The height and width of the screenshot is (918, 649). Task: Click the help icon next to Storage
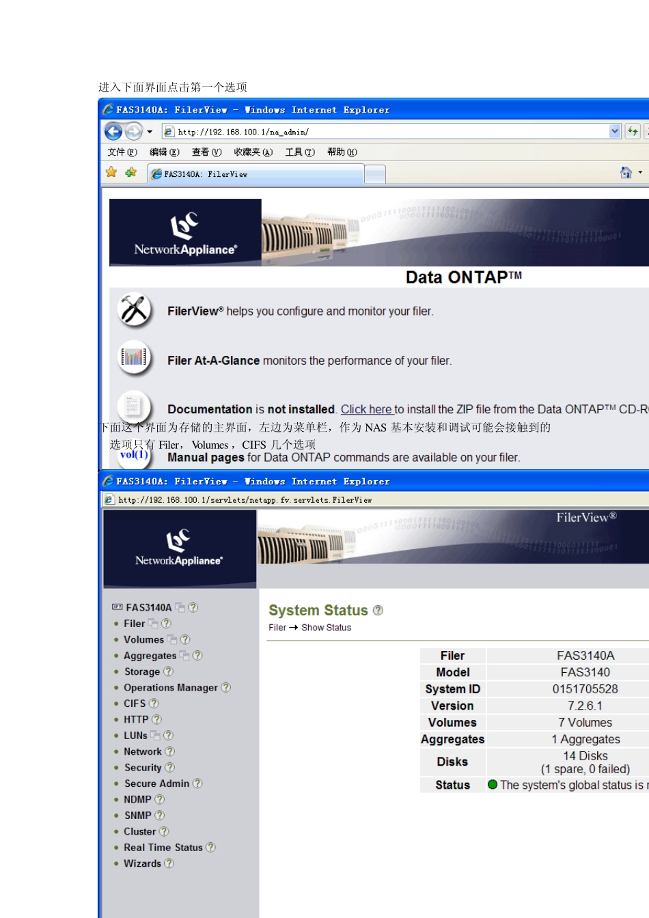168,671
